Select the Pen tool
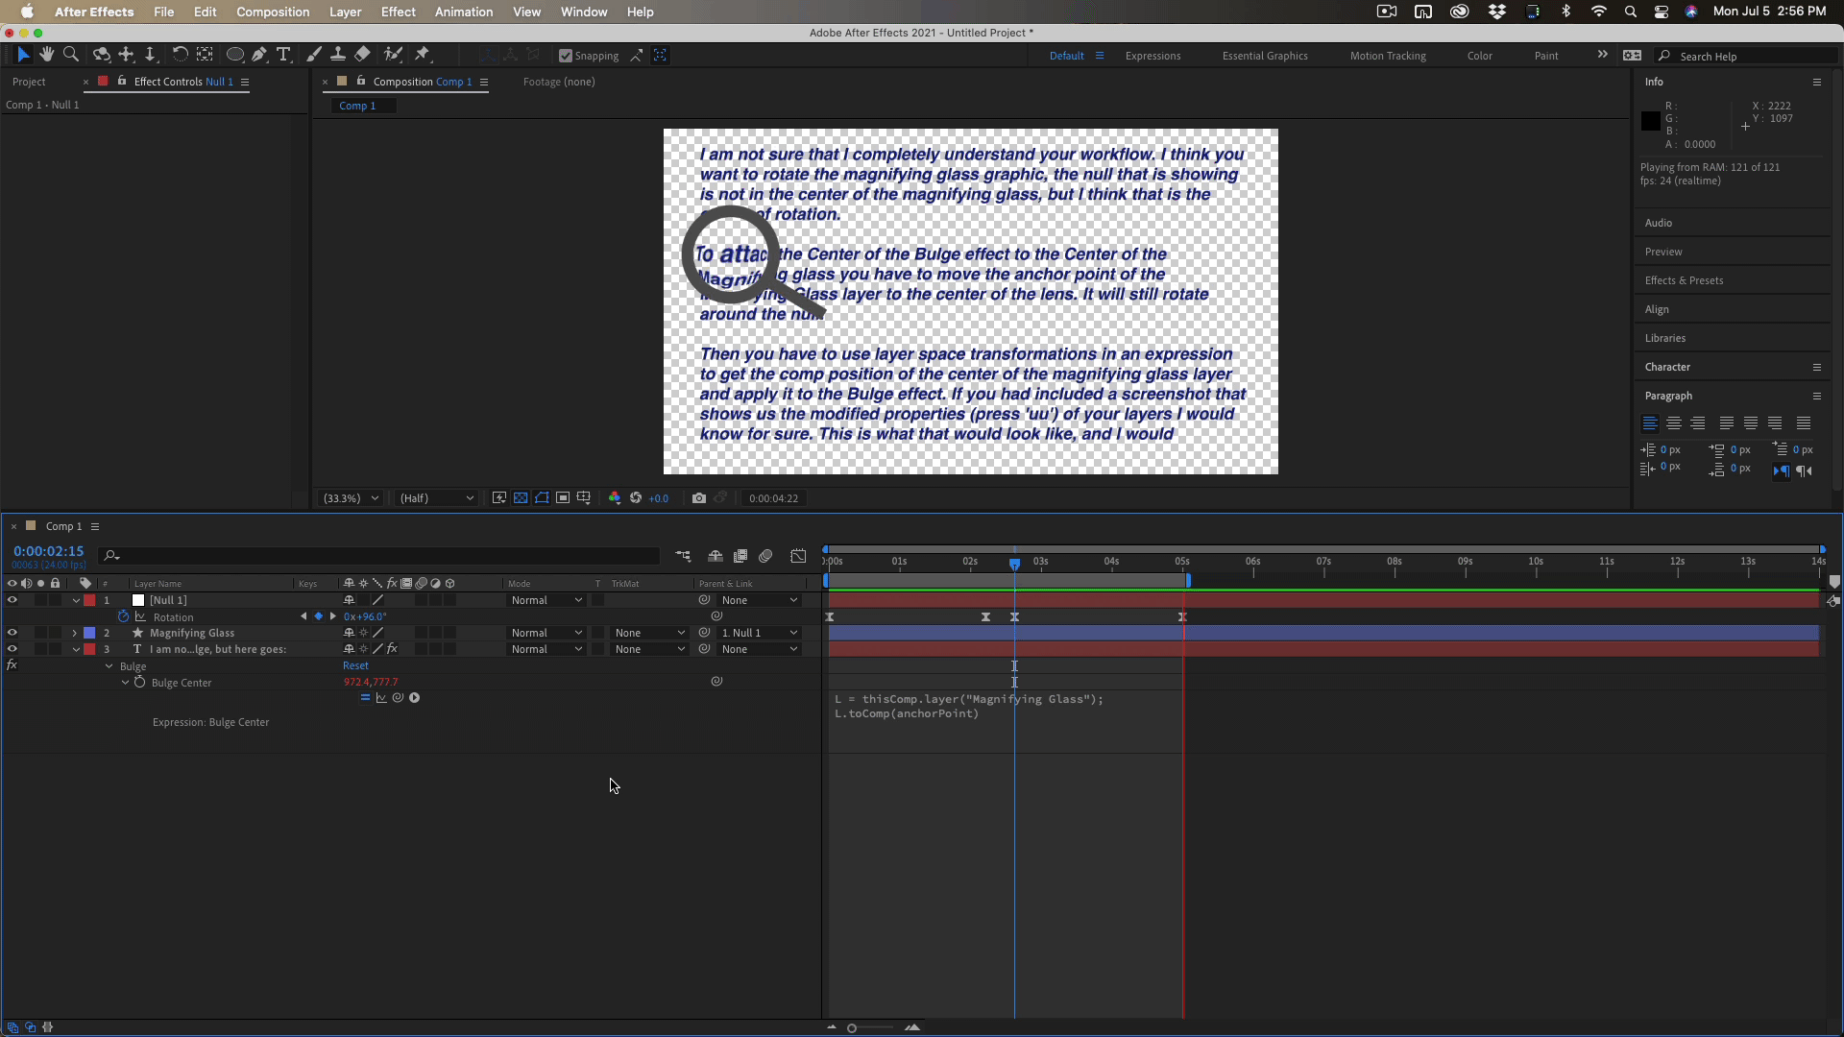Image resolution: width=1844 pixels, height=1037 pixels. coord(259,55)
